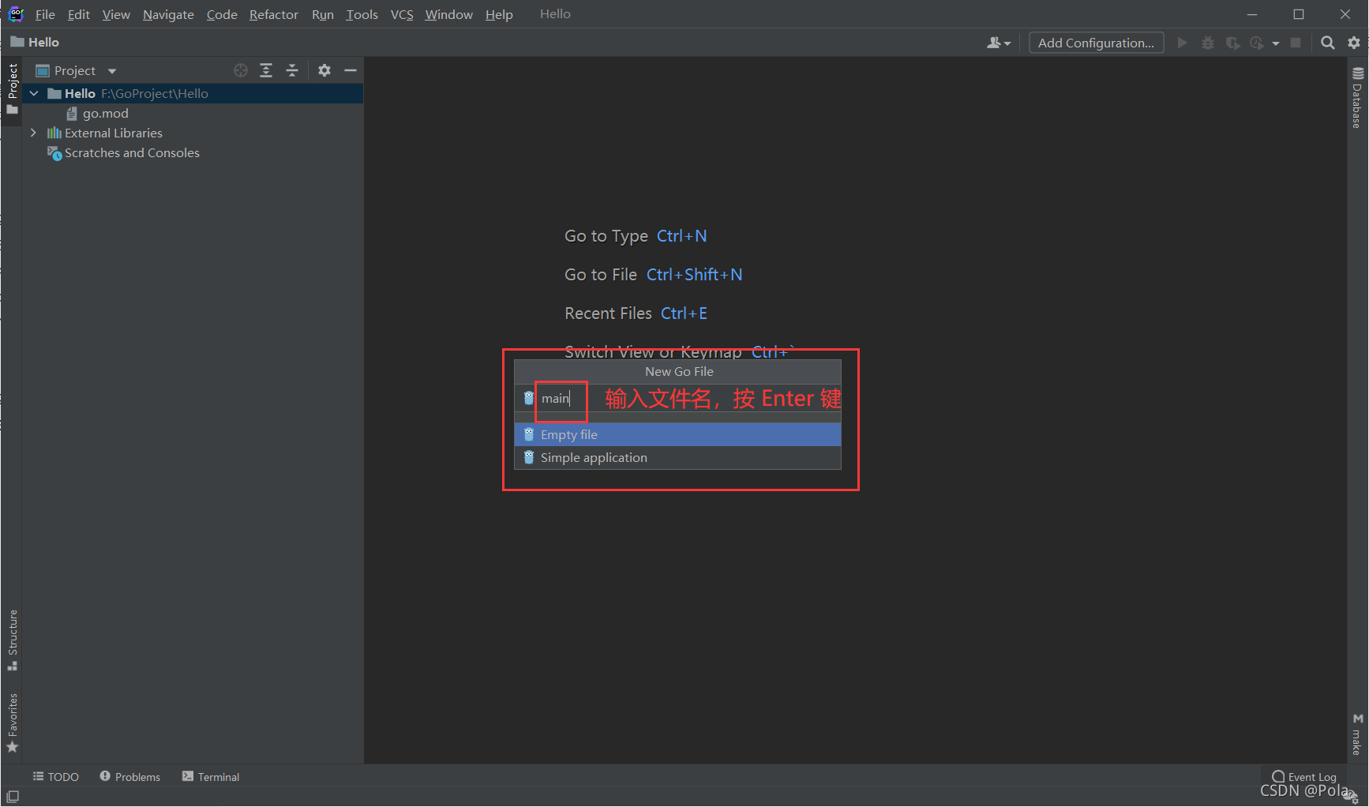The width and height of the screenshot is (1369, 807).
Task: Open the Favorites side tab
Action: pos(12,723)
